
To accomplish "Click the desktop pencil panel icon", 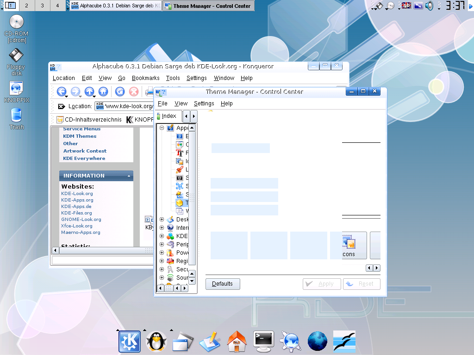I will pos(210,342).
